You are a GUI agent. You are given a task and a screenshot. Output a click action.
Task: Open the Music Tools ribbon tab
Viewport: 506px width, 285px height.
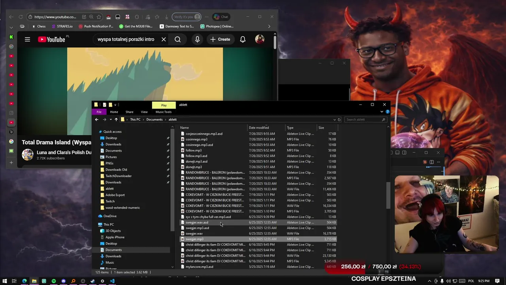[164, 112]
